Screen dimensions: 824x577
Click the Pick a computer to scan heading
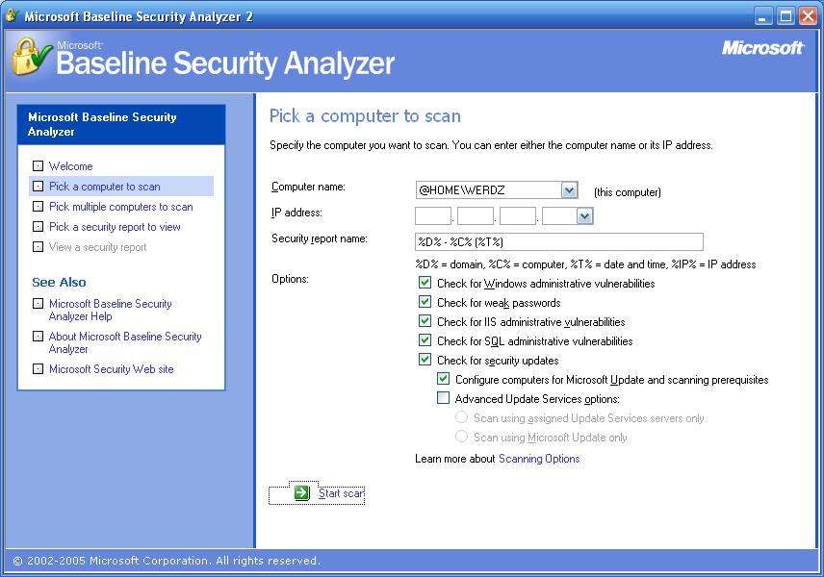365,116
